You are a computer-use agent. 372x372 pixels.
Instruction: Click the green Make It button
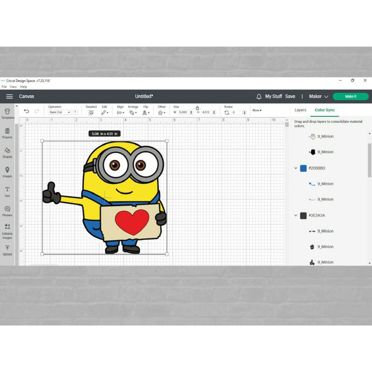point(350,96)
